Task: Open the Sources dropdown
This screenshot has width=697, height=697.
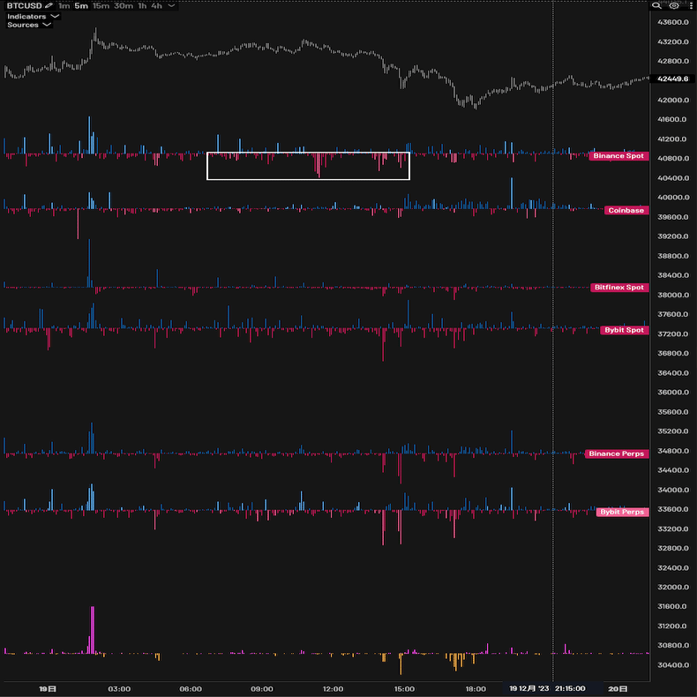Action: (x=29, y=25)
